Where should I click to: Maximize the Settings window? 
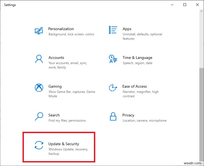coord(185,5)
